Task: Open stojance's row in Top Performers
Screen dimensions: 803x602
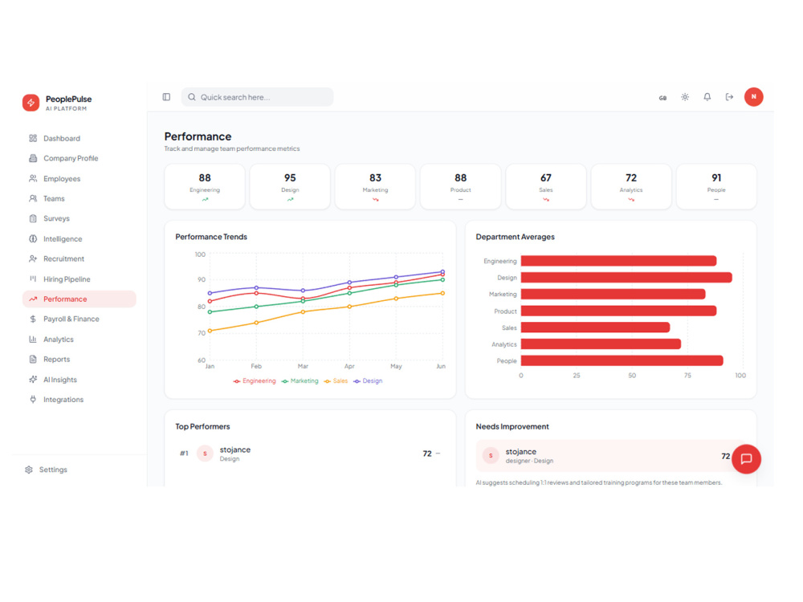Action: [310, 454]
